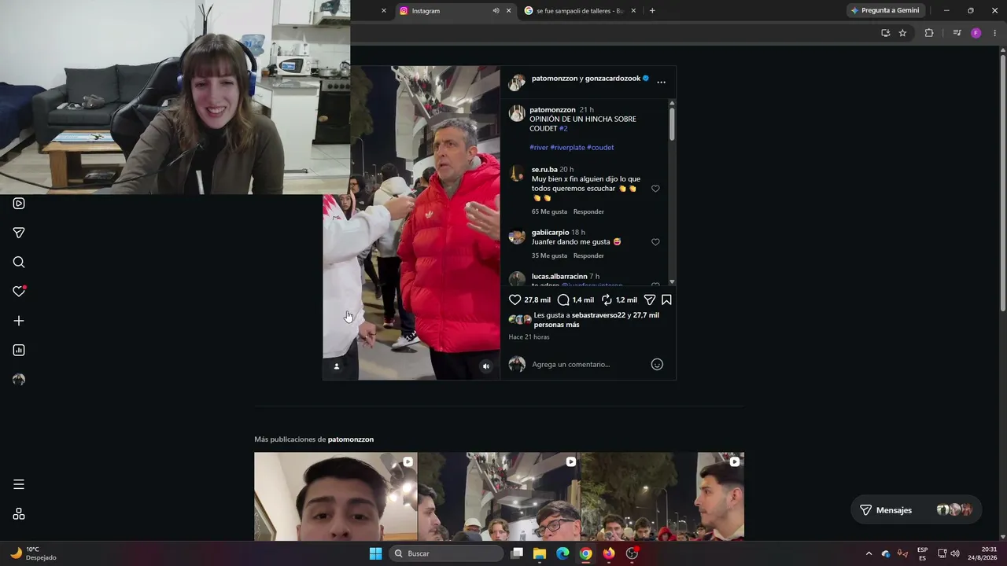
Task: Open a new browser tab
Action: pos(652,11)
